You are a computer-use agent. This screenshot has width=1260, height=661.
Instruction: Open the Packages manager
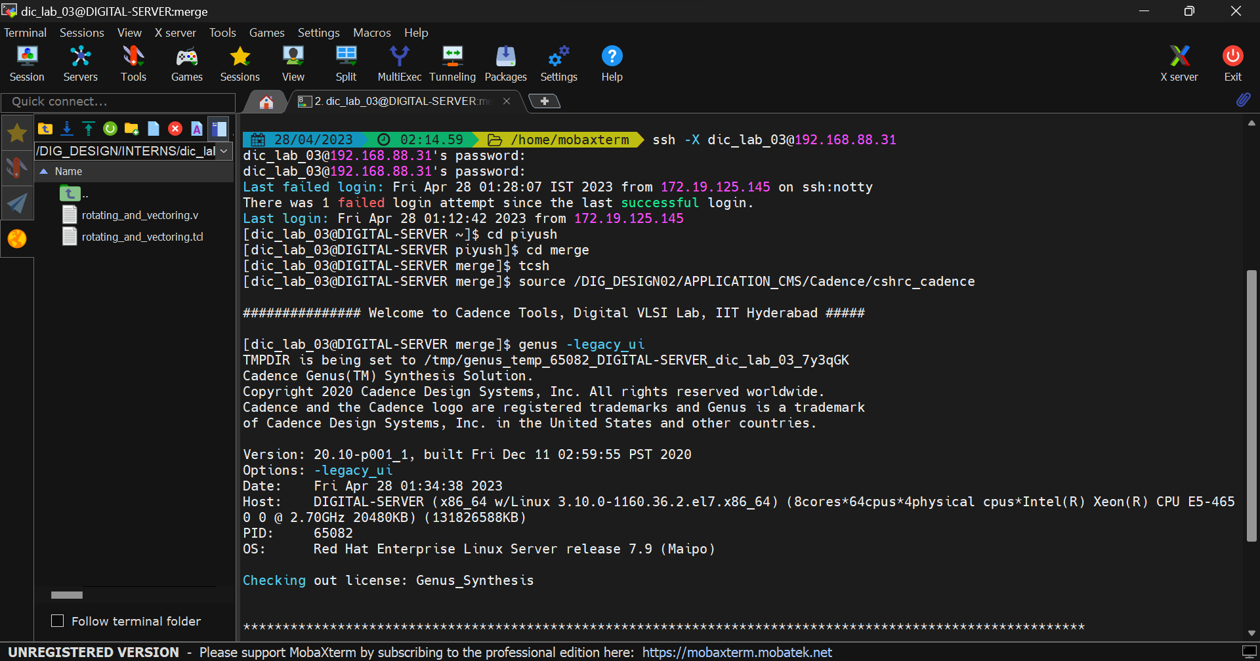click(505, 63)
